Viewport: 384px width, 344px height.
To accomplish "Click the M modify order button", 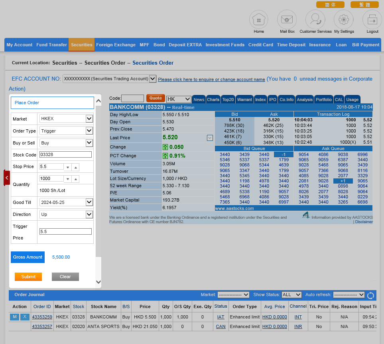I will [14, 317].
